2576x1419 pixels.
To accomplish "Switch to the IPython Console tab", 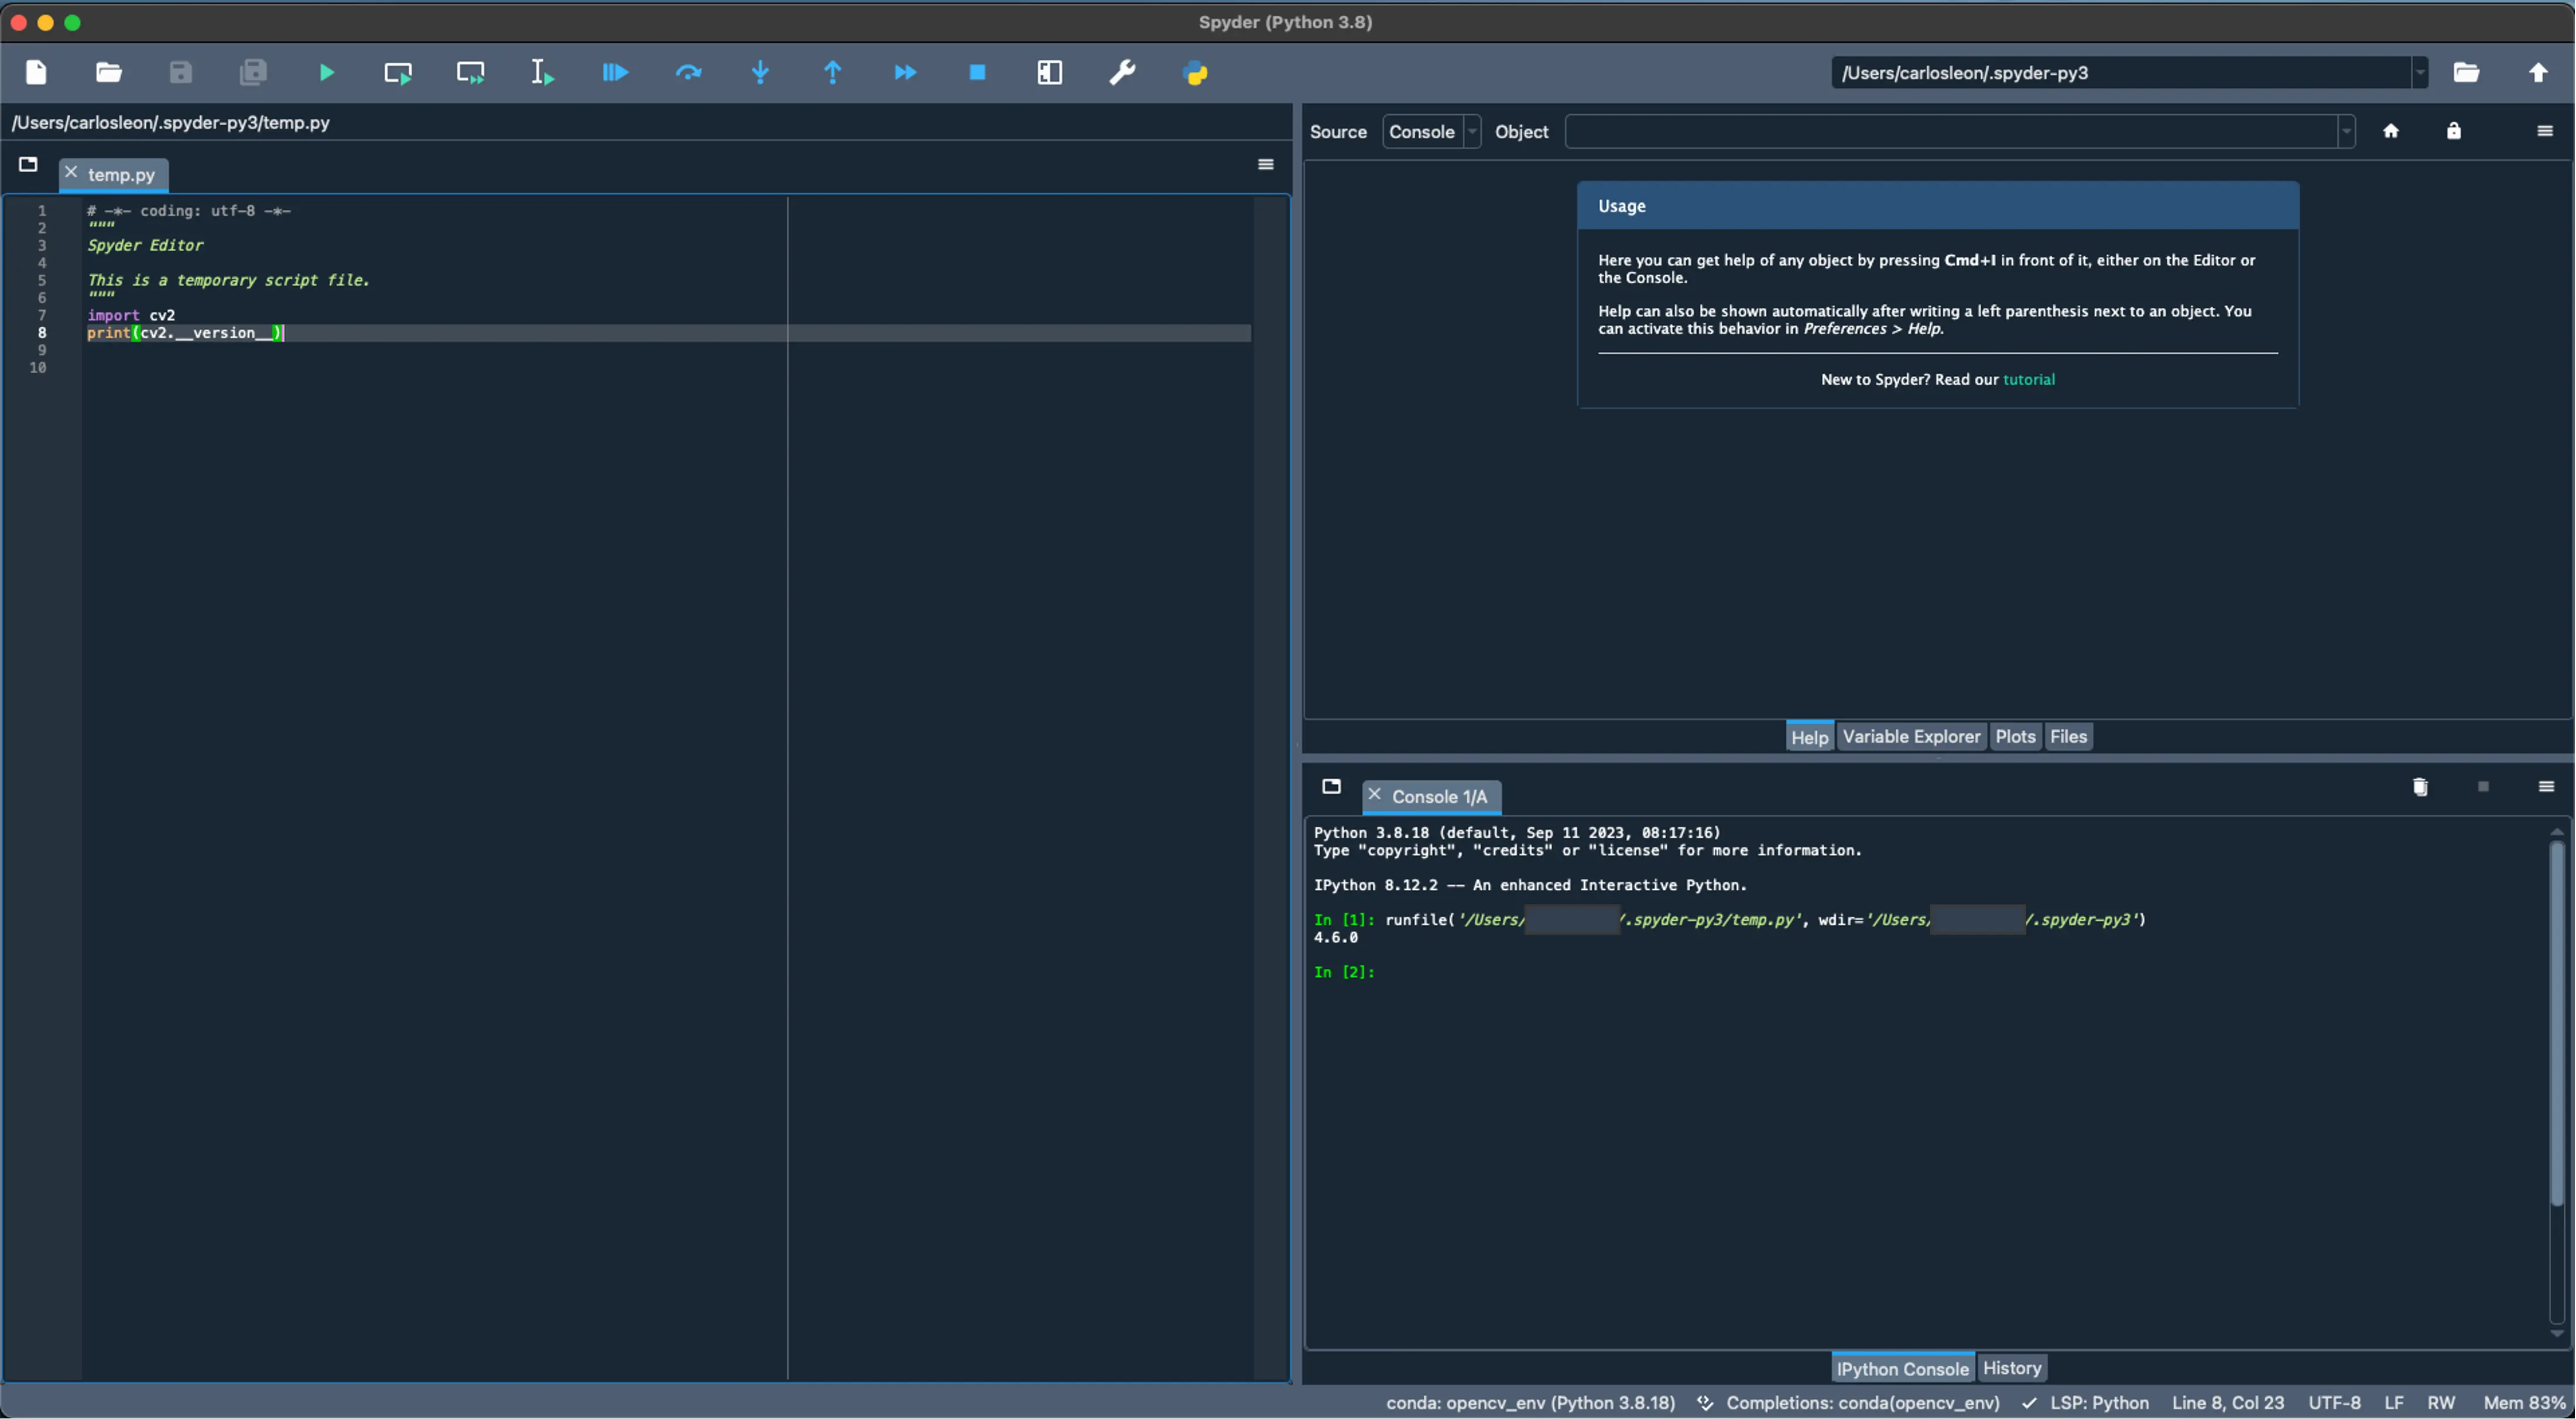I will (x=1902, y=1369).
